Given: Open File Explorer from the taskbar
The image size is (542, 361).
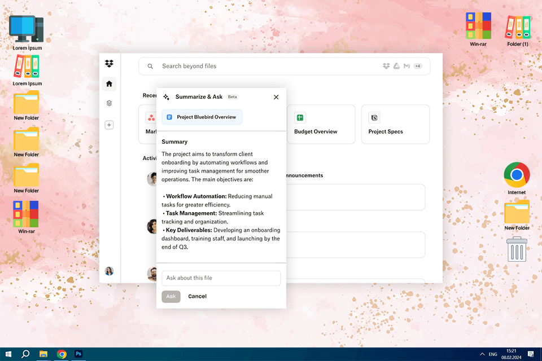Looking at the screenshot, I should 43,354.
